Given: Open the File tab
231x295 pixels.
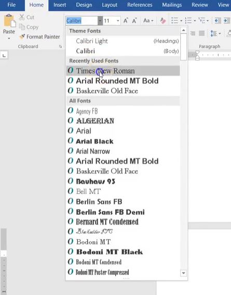Looking at the screenshot, I should coord(11,5).
